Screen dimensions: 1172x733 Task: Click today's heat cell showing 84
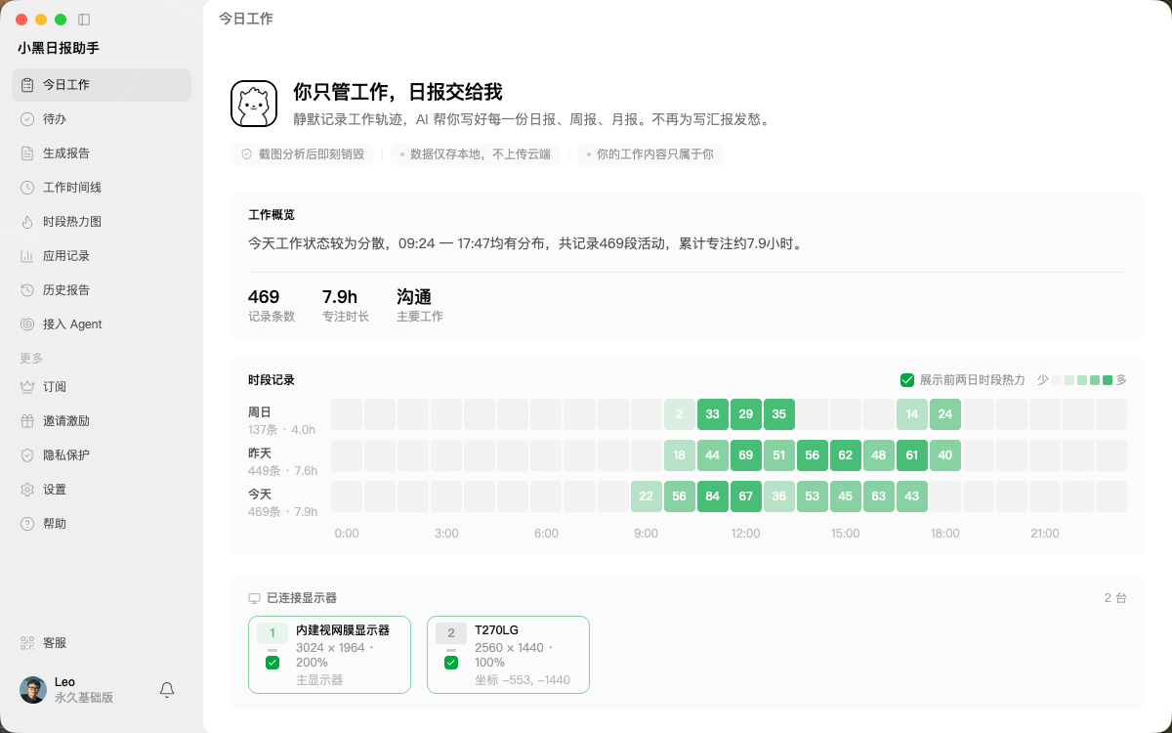pyautogui.click(x=713, y=496)
